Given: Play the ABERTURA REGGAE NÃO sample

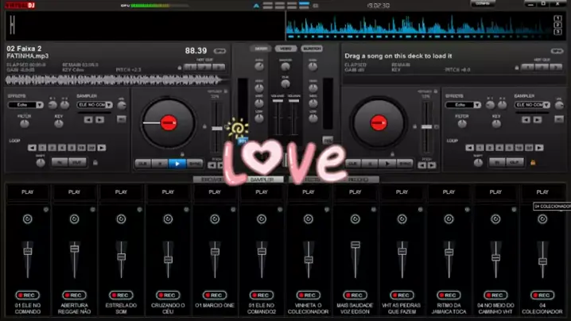Looking at the screenshot, I should tap(74, 191).
